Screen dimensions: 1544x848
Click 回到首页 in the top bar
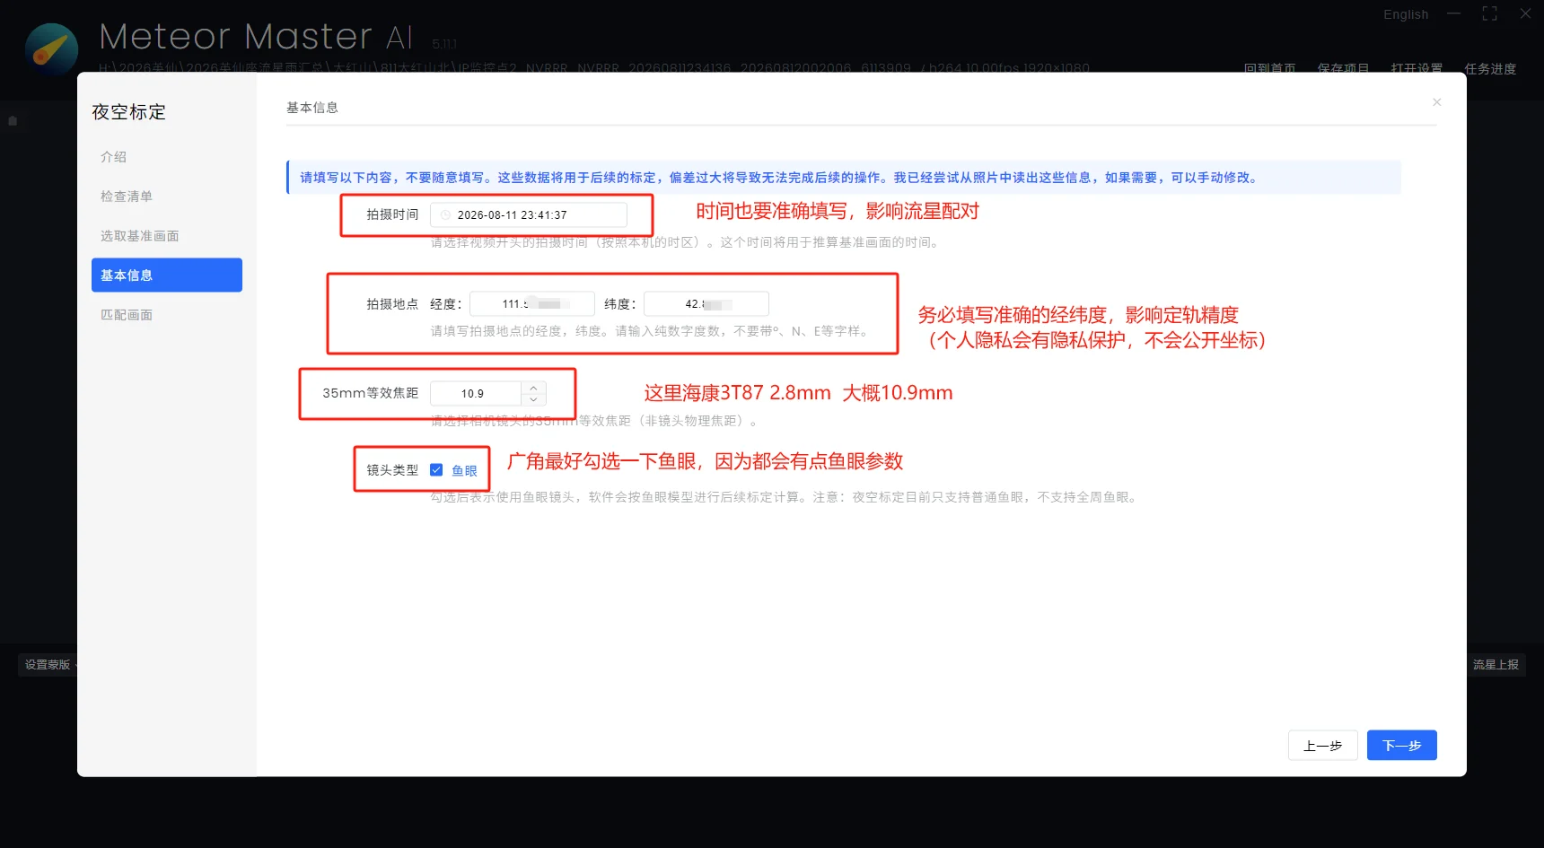pyautogui.click(x=1270, y=68)
